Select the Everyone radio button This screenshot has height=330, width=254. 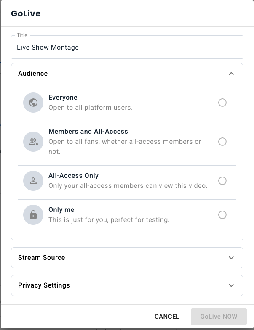point(222,103)
